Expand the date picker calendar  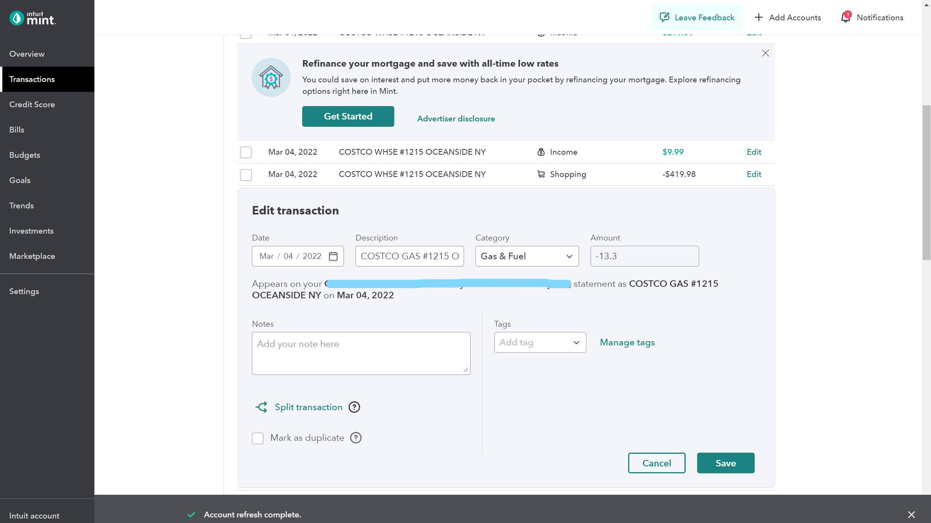(333, 255)
